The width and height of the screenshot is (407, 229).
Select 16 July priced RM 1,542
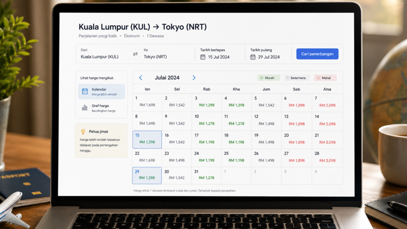pos(177,140)
